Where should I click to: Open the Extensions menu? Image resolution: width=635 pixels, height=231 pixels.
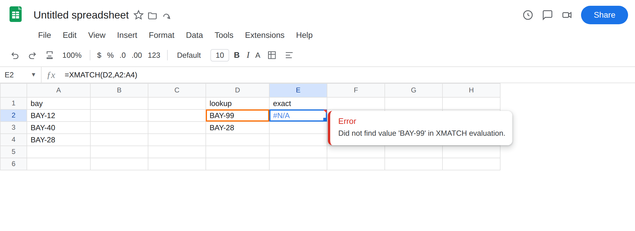tap(265, 35)
